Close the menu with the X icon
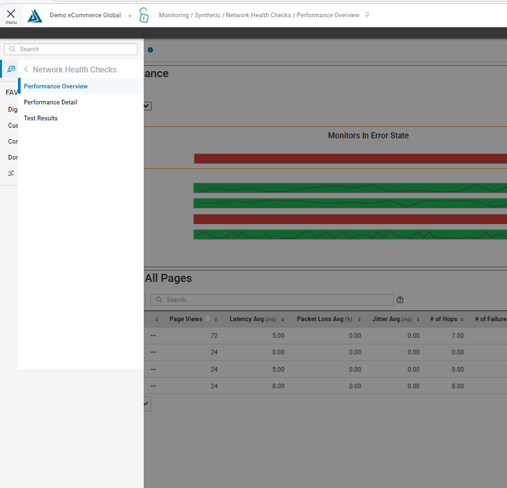This screenshot has width=507, height=488. [x=11, y=14]
